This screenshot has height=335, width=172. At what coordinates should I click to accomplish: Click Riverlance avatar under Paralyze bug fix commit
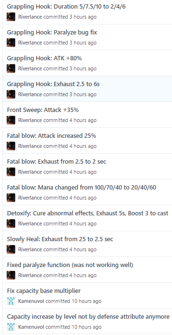pos(11,43)
